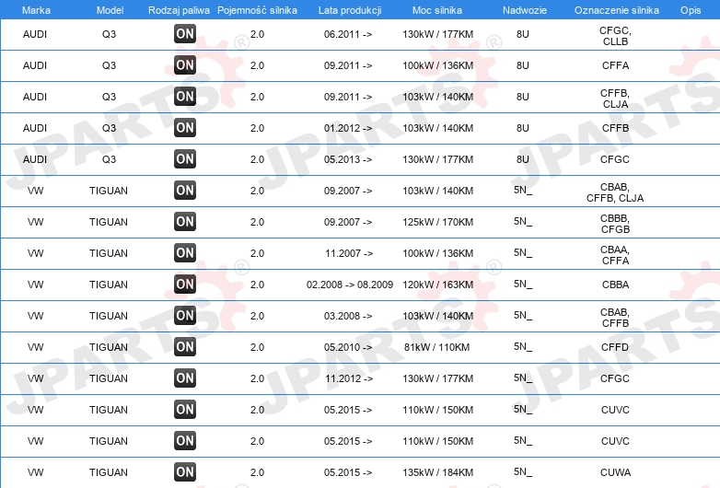The width and height of the screenshot is (720, 488).
Task: Click ON icon for Audi Q3 from 05.2013
Action: [184, 159]
